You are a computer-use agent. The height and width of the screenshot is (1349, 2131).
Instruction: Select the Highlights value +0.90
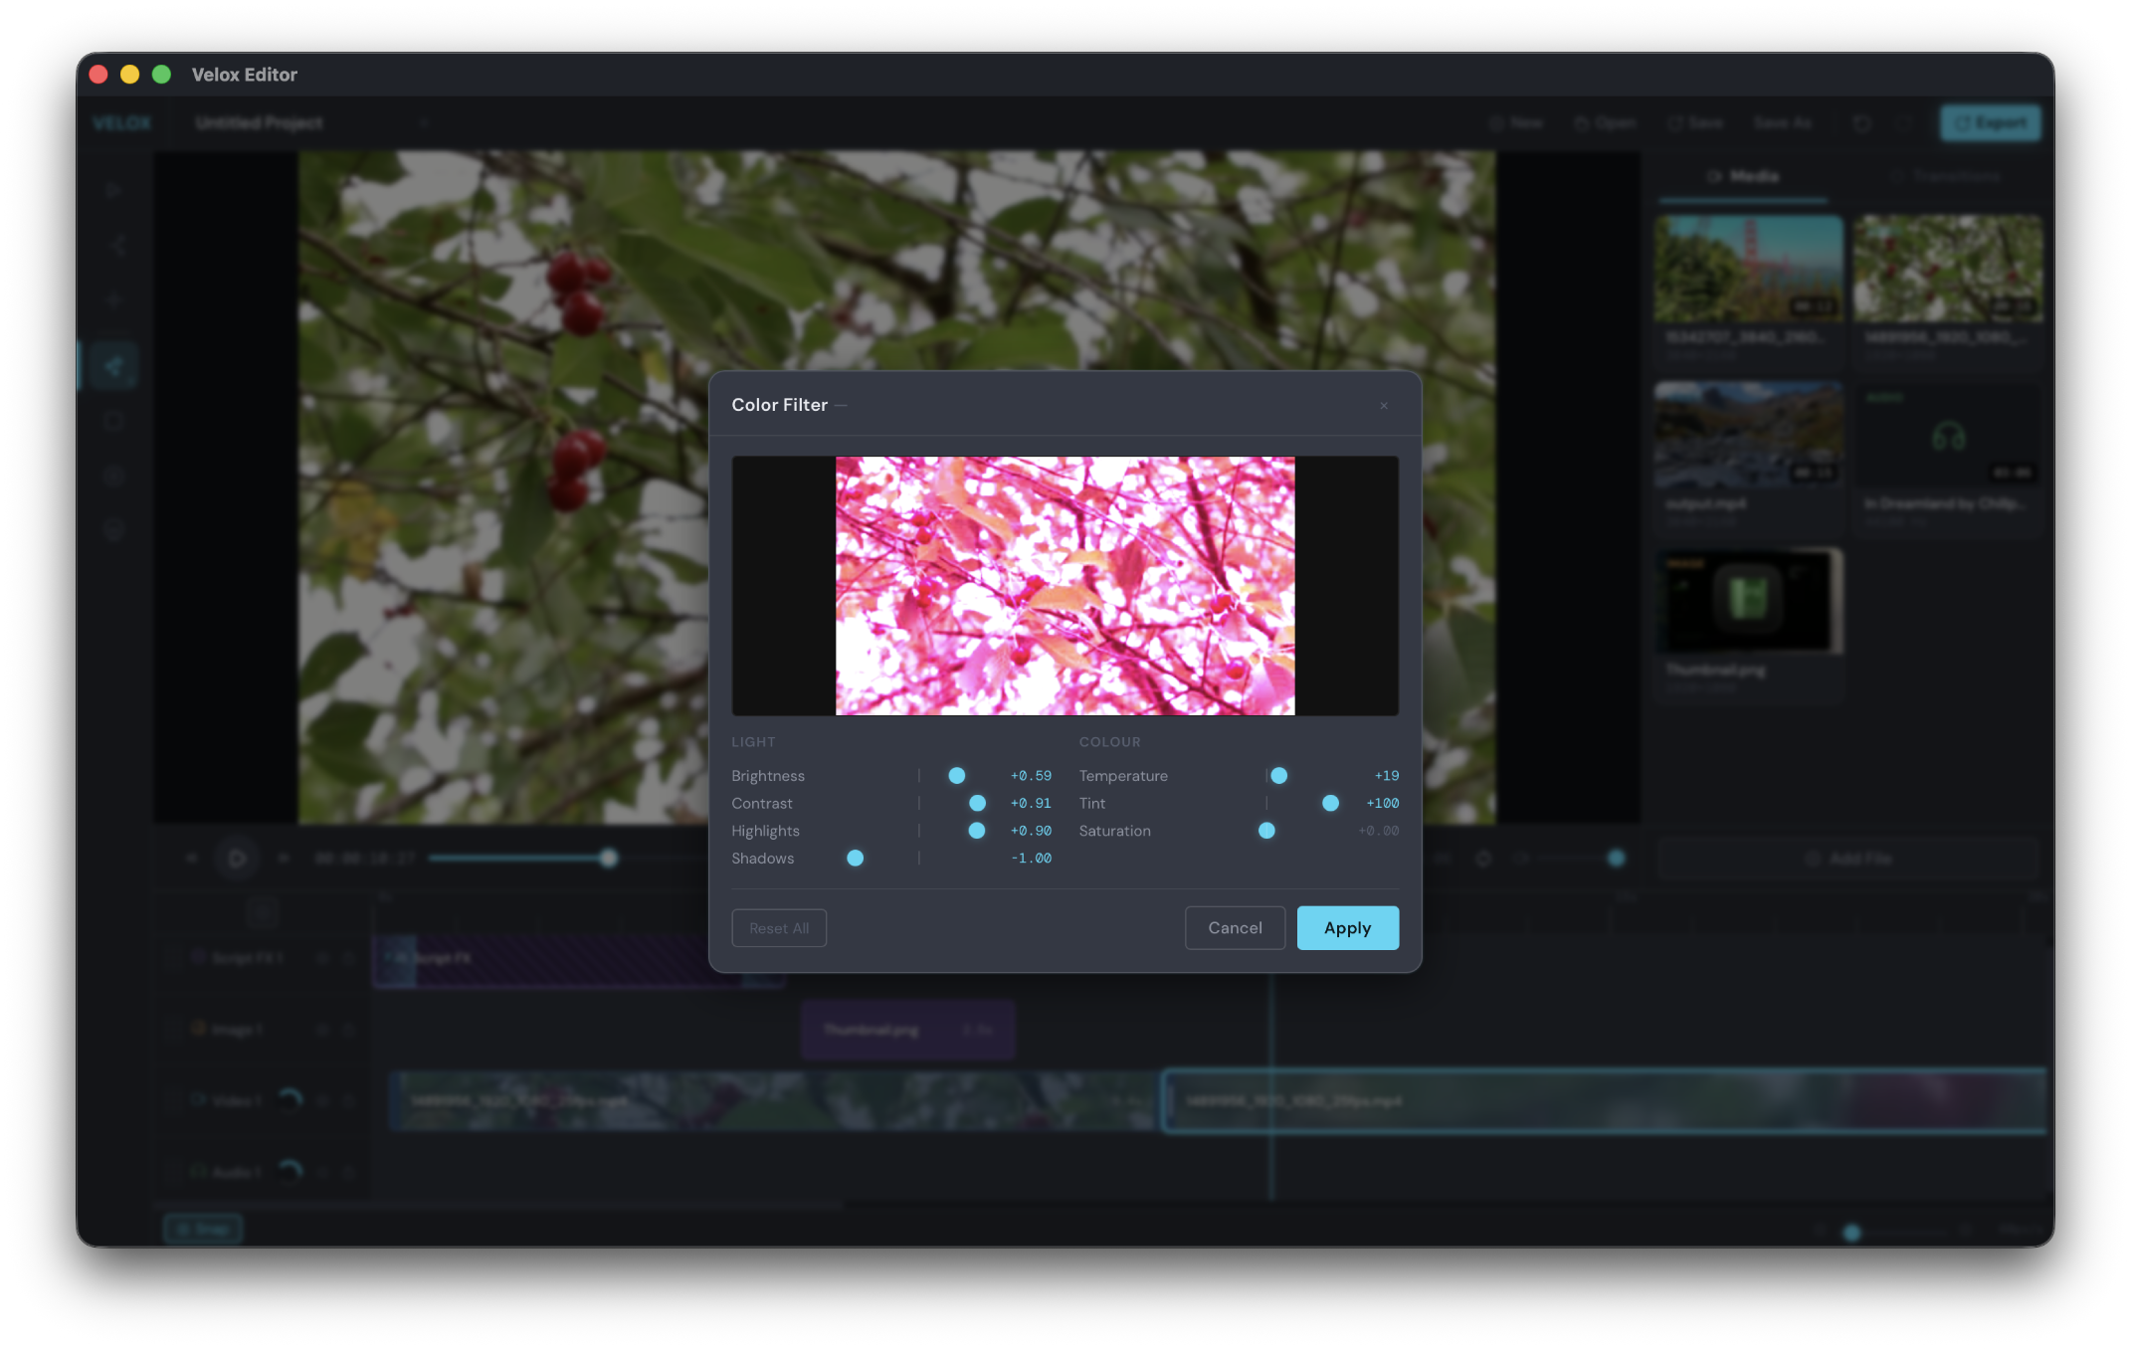tap(1031, 831)
